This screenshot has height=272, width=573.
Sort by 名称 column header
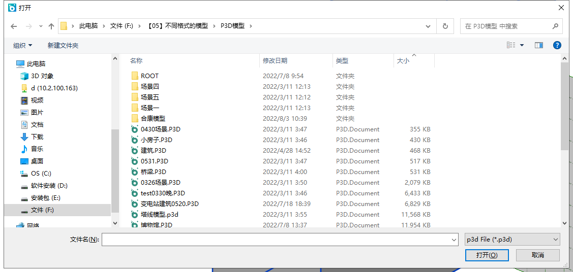click(x=136, y=61)
